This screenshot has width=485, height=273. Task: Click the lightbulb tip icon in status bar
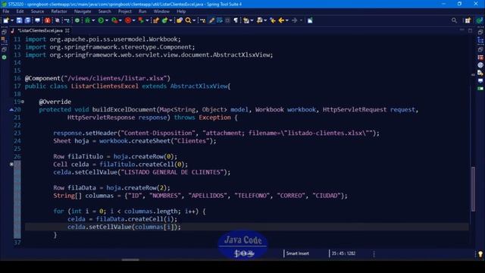click(x=480, y=254)
